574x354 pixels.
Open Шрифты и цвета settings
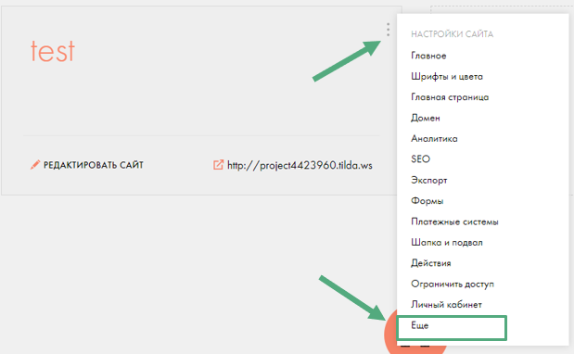(447, 76)
